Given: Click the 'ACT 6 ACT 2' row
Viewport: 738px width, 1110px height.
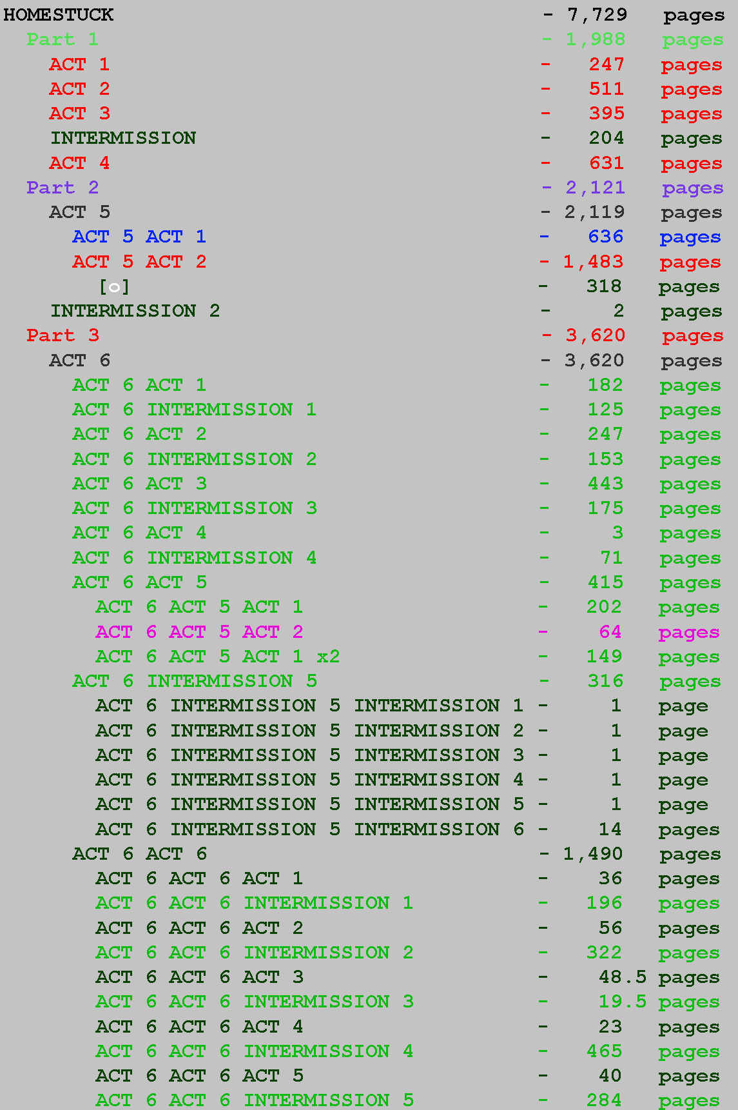Looking at the screenshot, I should pos(139,434).
